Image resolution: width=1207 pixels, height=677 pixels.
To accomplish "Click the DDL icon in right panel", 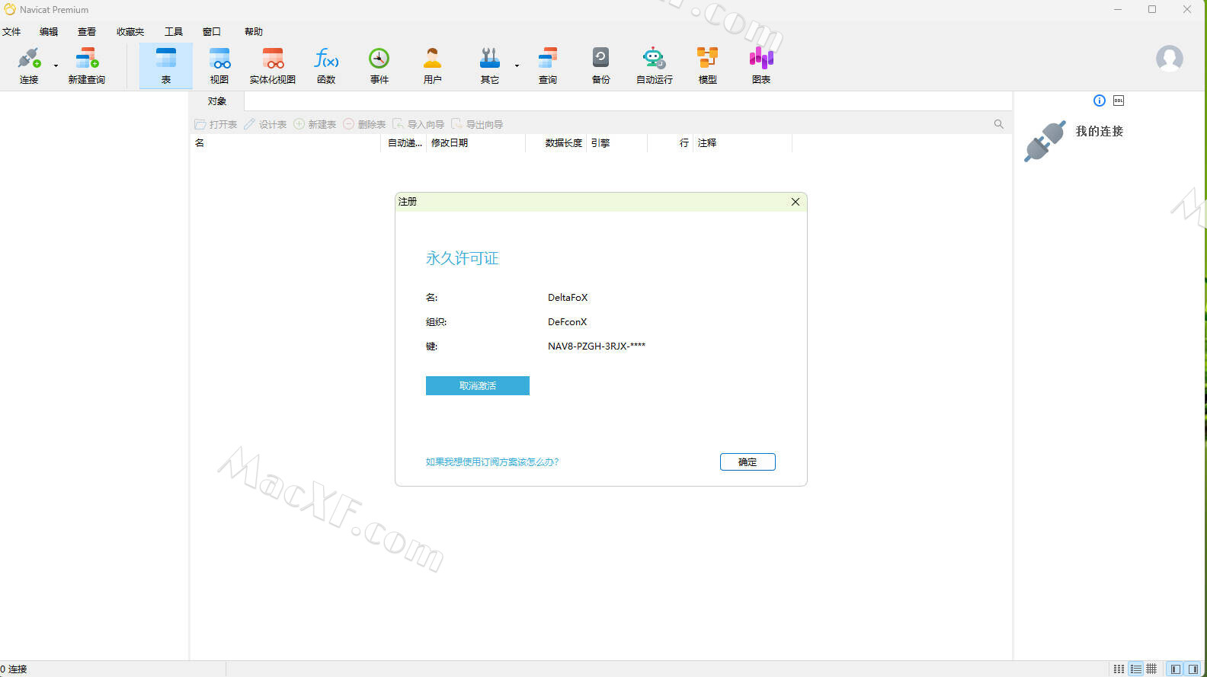I will [1119, 101].
